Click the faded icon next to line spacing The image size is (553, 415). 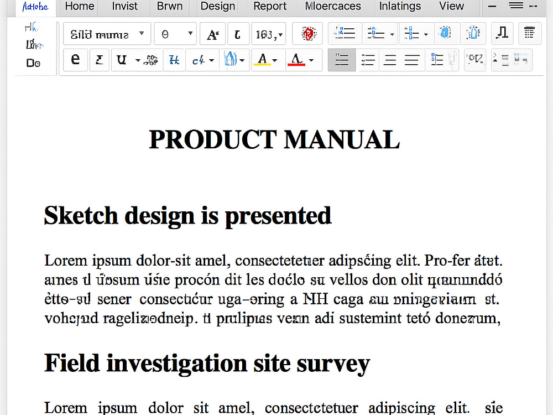(x=452, y=60)
